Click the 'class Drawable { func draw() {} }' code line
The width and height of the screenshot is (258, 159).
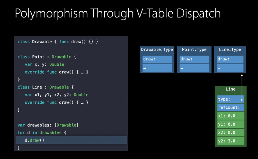(x=58, y=42)
